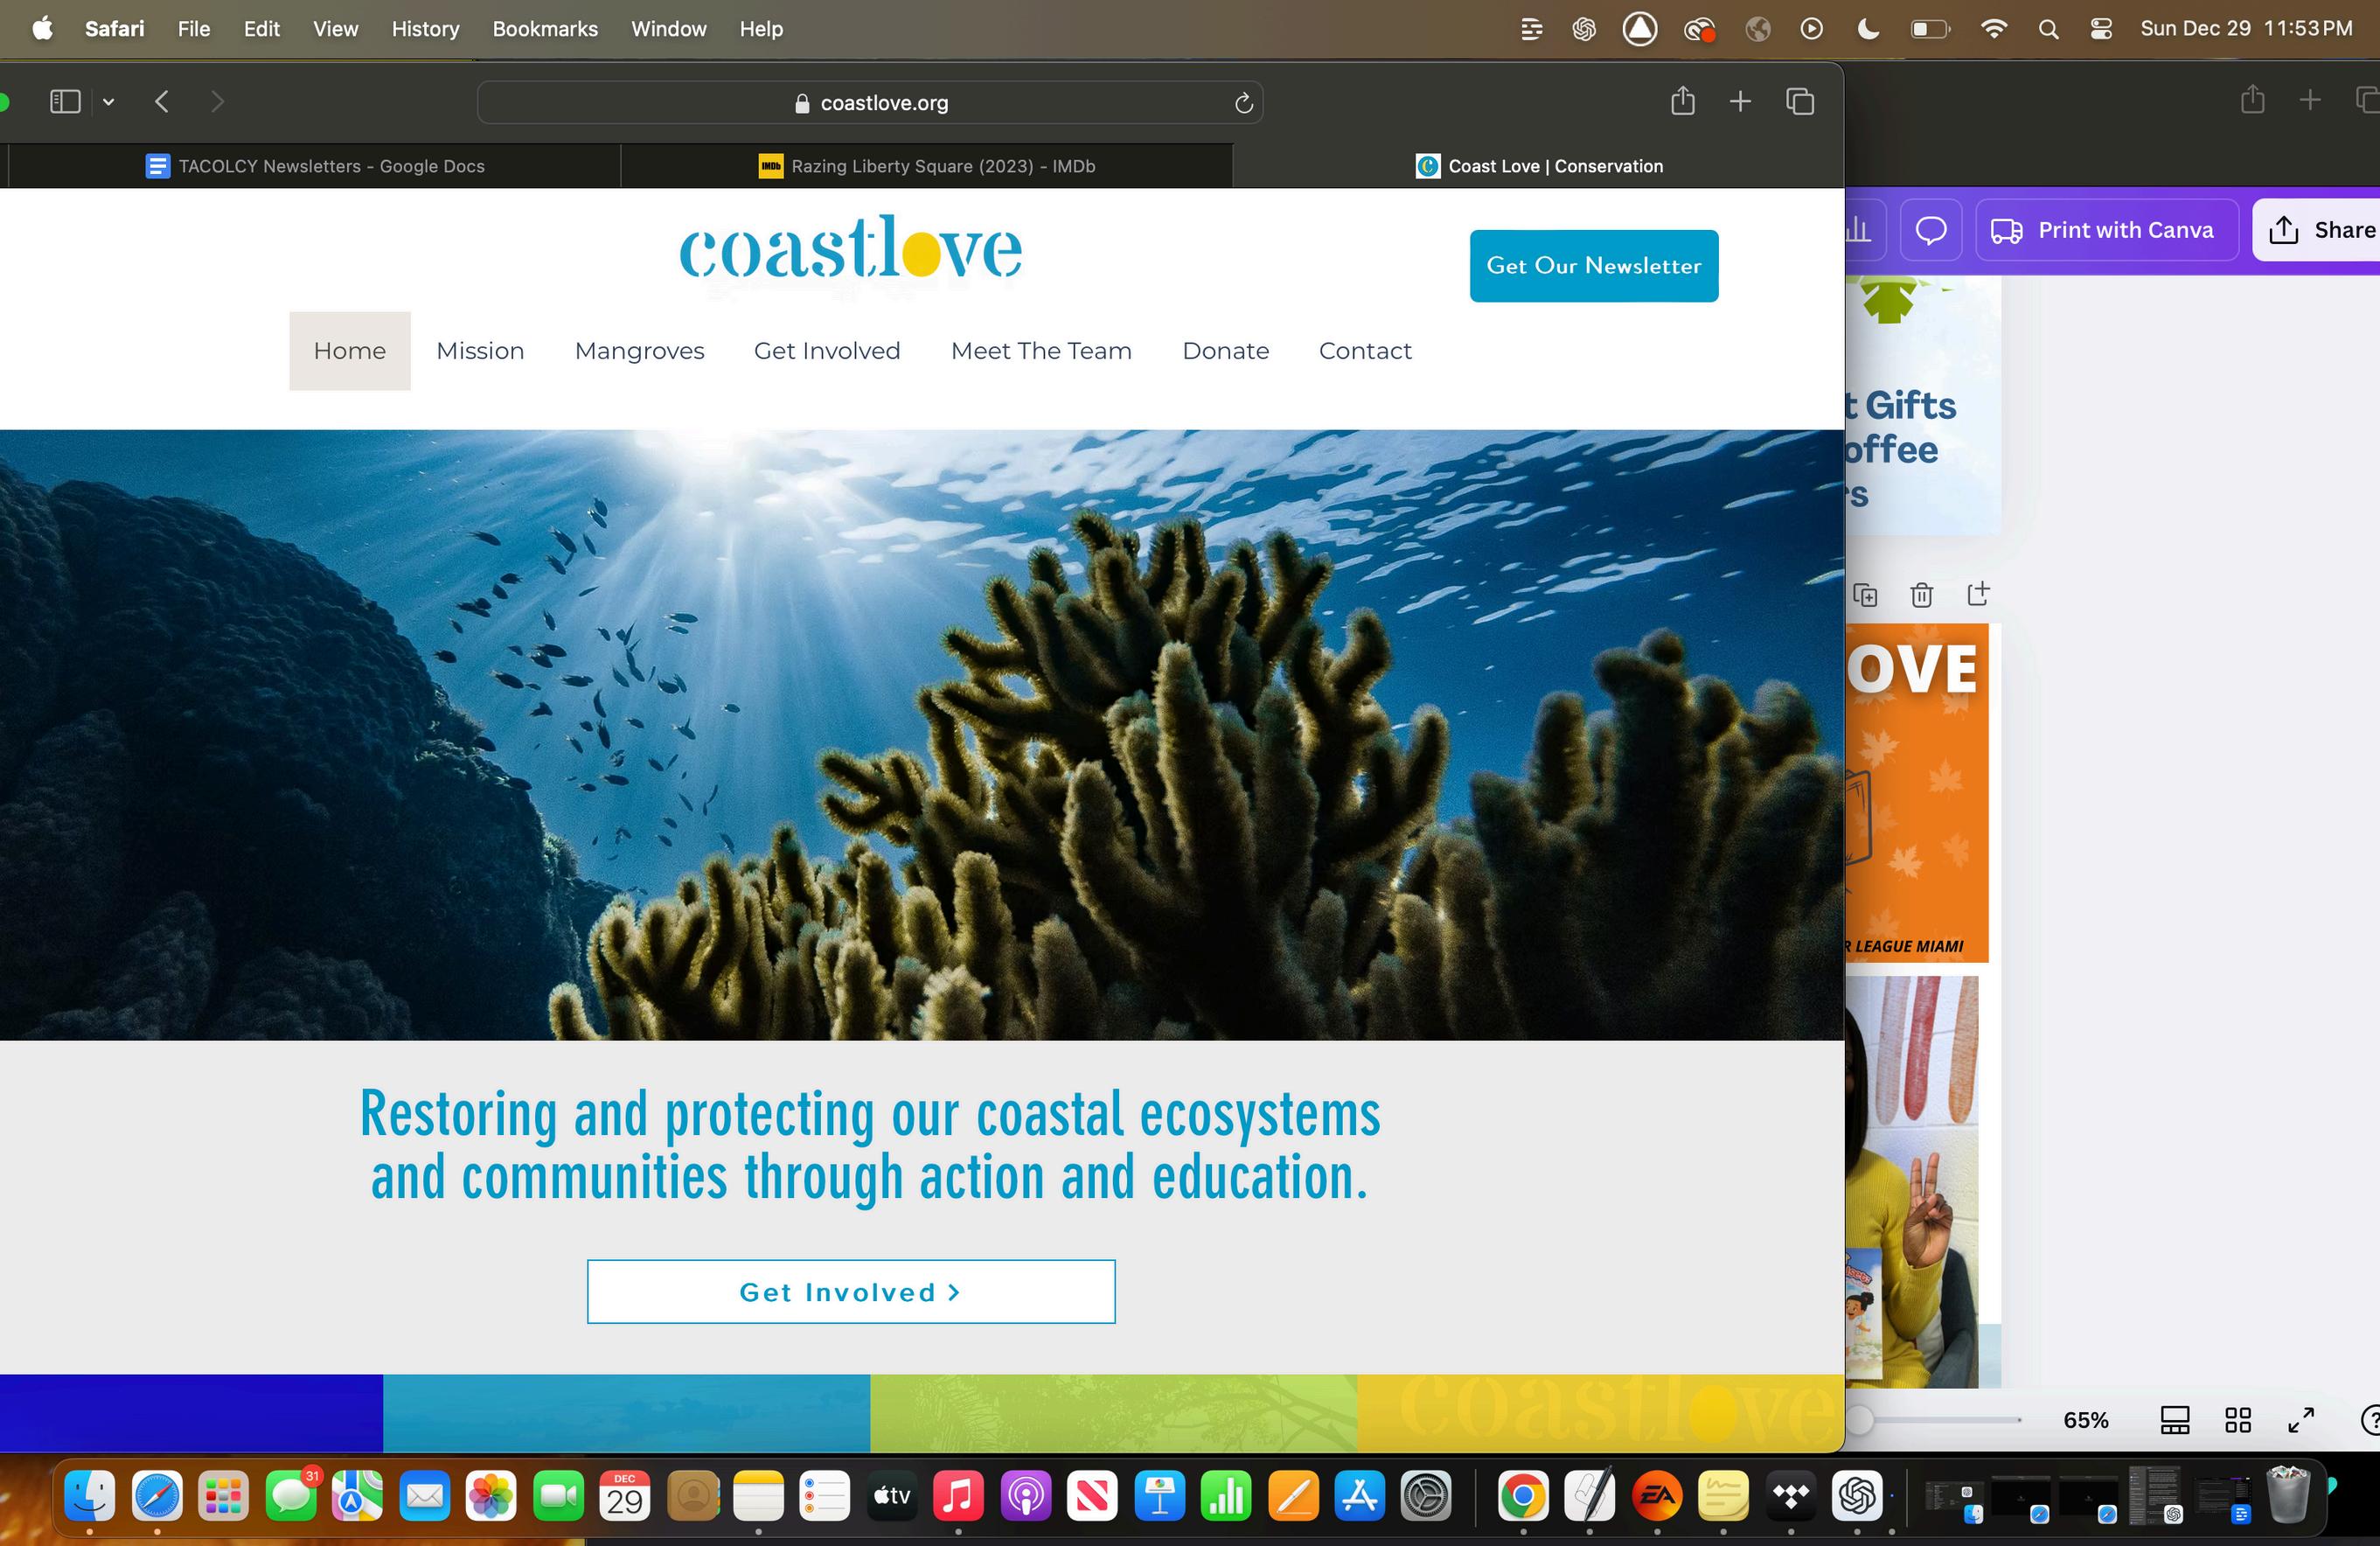Toggle Focus moon icon in menu bar
Viewport: 2380px width, 1546px height.
[x=1867, y=29]
